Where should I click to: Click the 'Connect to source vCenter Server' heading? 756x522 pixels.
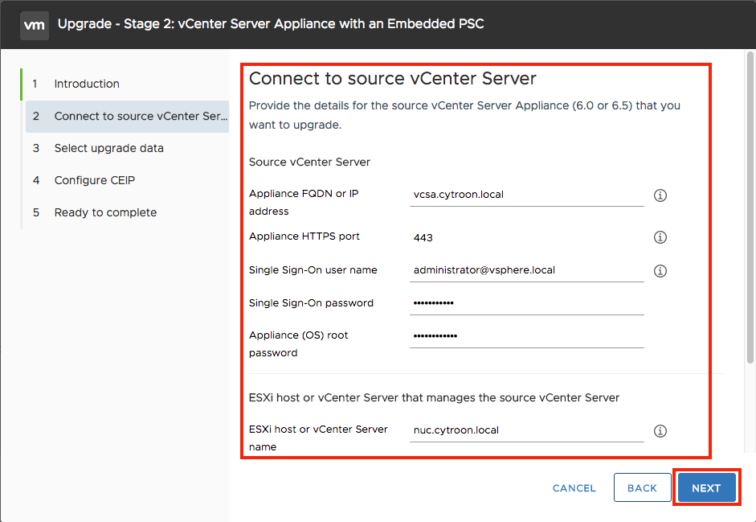pyautogui.click(x=393, y=79)
